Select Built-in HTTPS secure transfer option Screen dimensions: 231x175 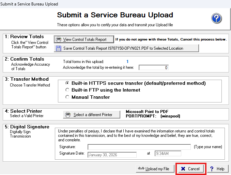[x=67, y=83]
